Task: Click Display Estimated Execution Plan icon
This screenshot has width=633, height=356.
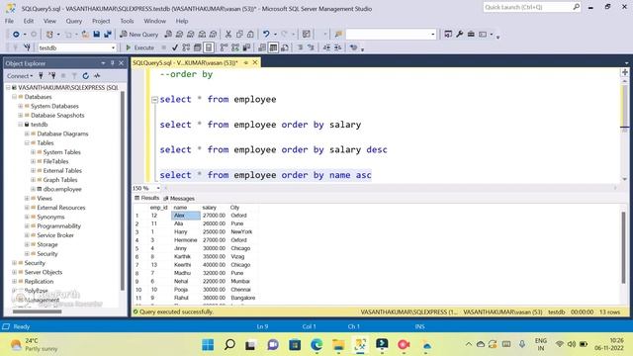Action: [186, 47]
